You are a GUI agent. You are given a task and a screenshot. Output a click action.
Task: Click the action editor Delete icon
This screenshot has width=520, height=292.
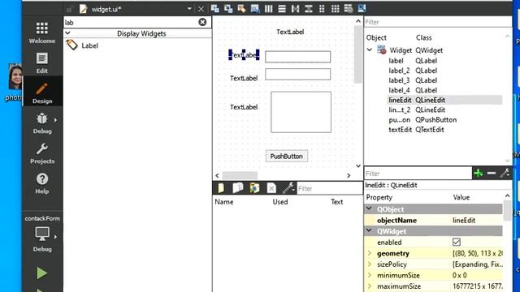tap(271, 188)
